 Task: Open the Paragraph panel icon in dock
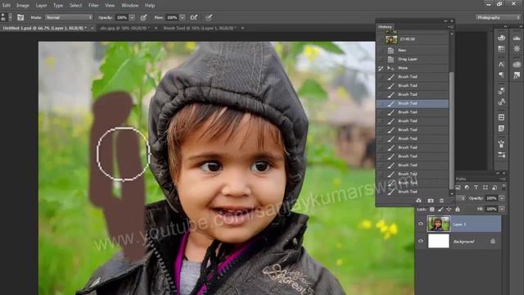pyautogui.click(x=501, y=75)
